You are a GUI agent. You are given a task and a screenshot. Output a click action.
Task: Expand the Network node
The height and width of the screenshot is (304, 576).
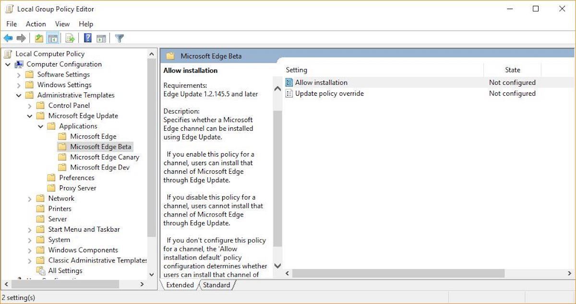pyautogui.click(x=30, y=198)
